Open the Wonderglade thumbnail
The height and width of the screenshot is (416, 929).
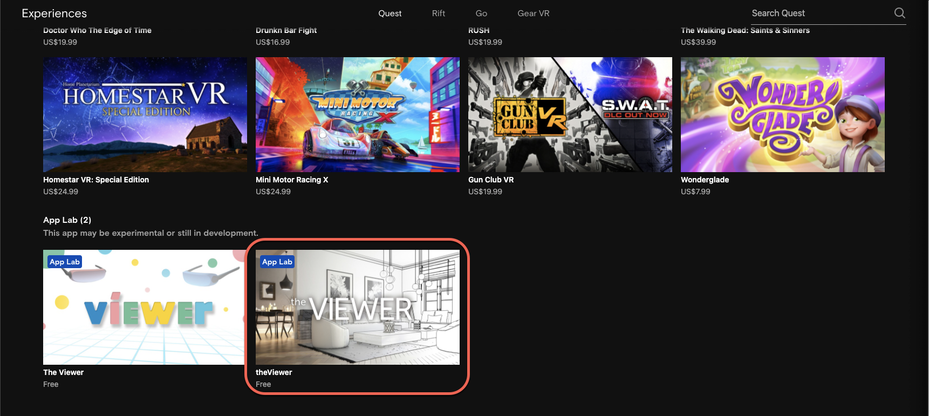click(x=783, y=114)
